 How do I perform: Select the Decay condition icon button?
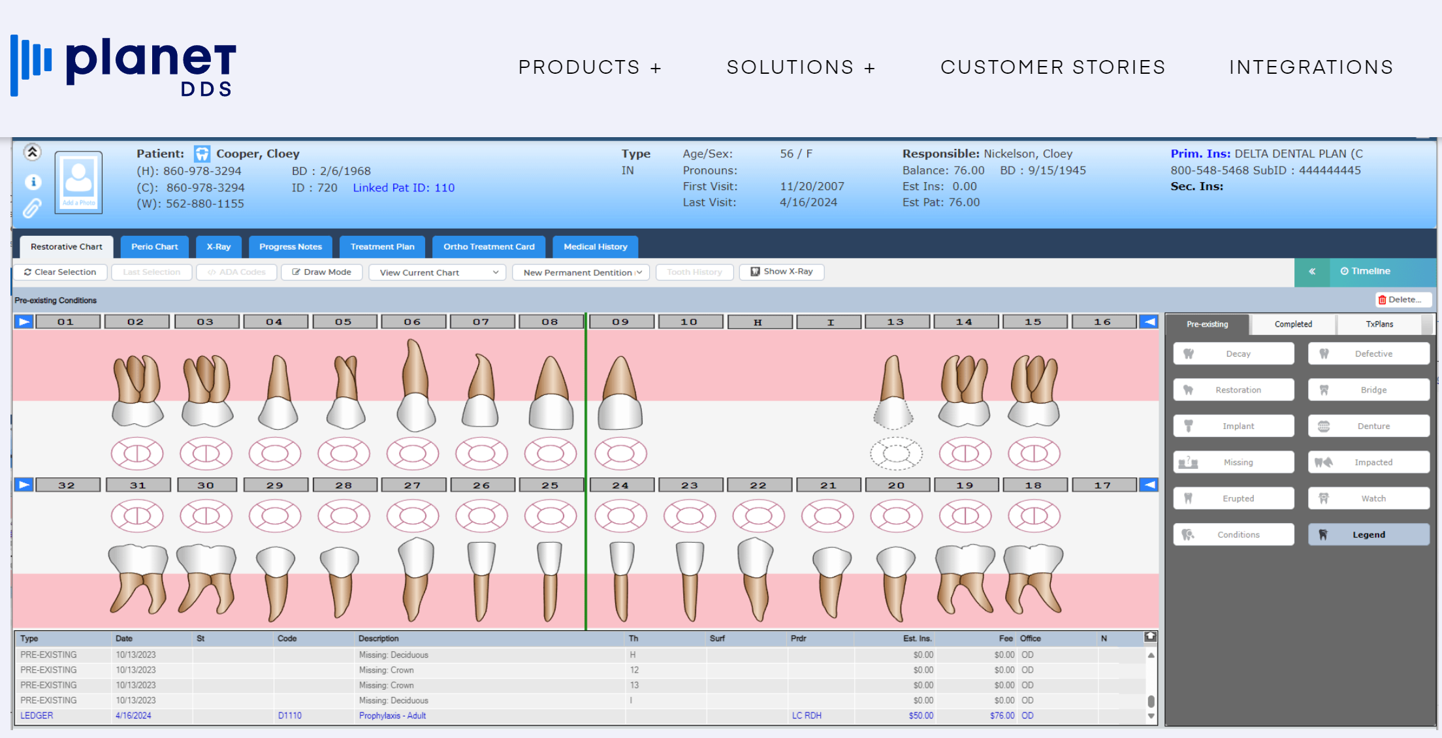click(x=1233, y=353)
